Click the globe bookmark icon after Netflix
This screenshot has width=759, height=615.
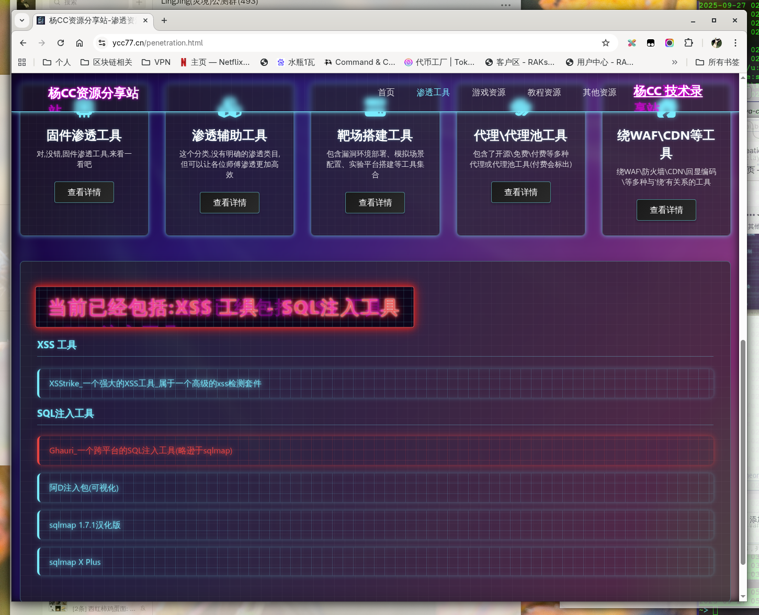pos(264,62)
